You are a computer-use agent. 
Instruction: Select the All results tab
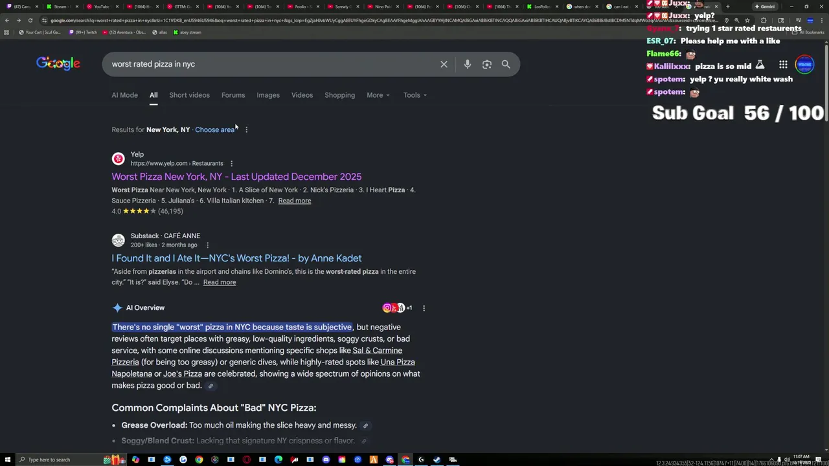[x=153, y=95]
